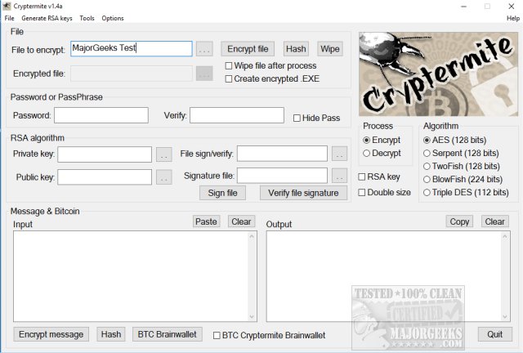Click inside the Output text area
This screenshot has height=353, width=523.
383,276
